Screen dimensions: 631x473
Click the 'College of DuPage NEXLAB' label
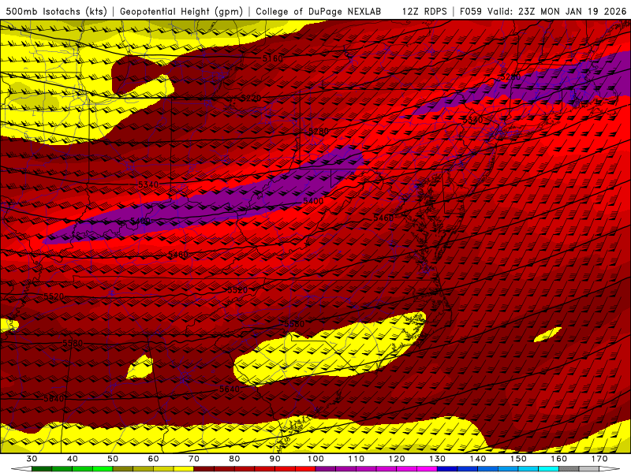tap(319, 11)
